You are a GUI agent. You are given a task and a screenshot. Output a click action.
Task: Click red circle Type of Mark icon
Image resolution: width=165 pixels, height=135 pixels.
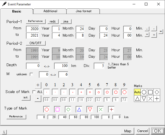[47, 110]
